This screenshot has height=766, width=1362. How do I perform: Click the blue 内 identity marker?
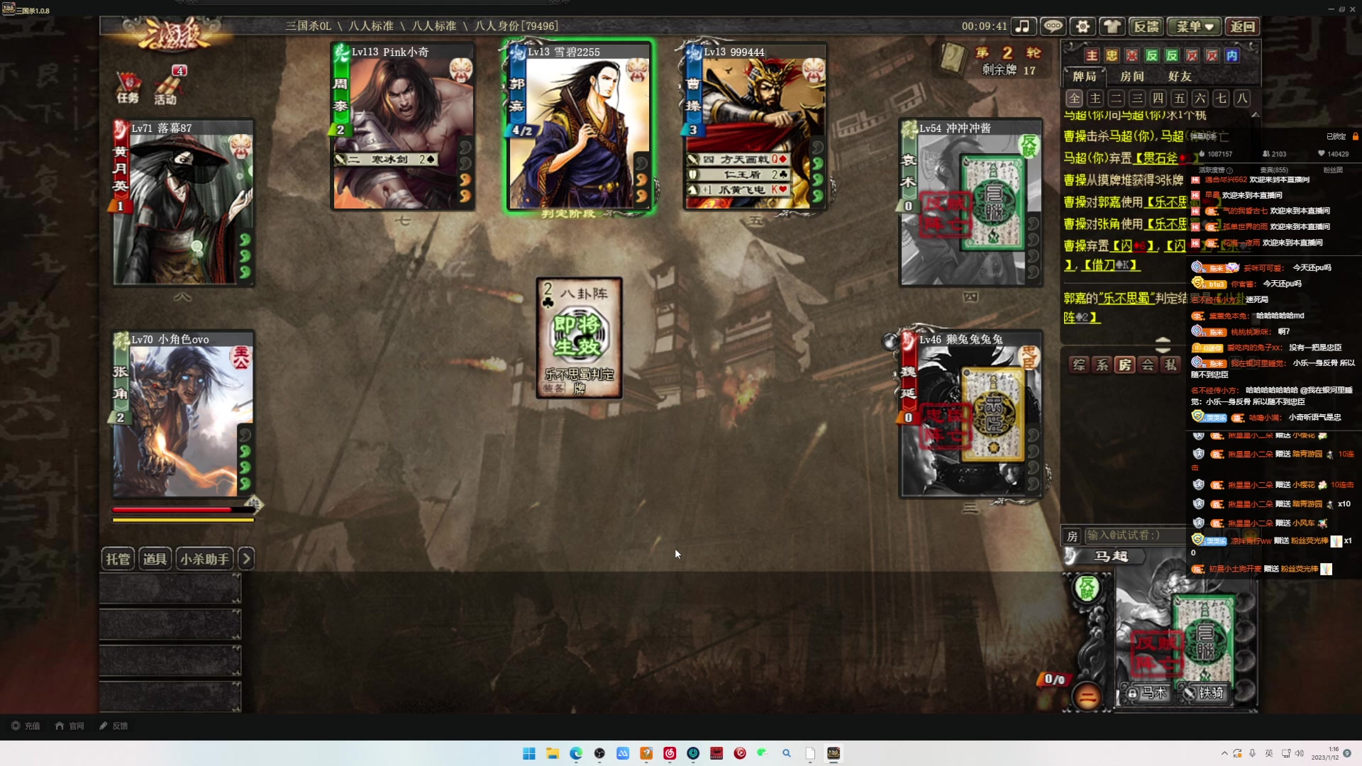click(1232, 55)
